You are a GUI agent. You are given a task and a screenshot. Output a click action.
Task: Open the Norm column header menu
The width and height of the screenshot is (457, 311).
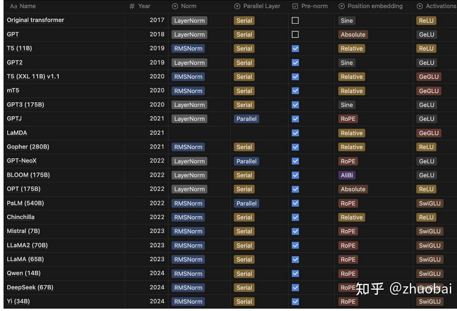pyautogui.click(x=199, y=6)
